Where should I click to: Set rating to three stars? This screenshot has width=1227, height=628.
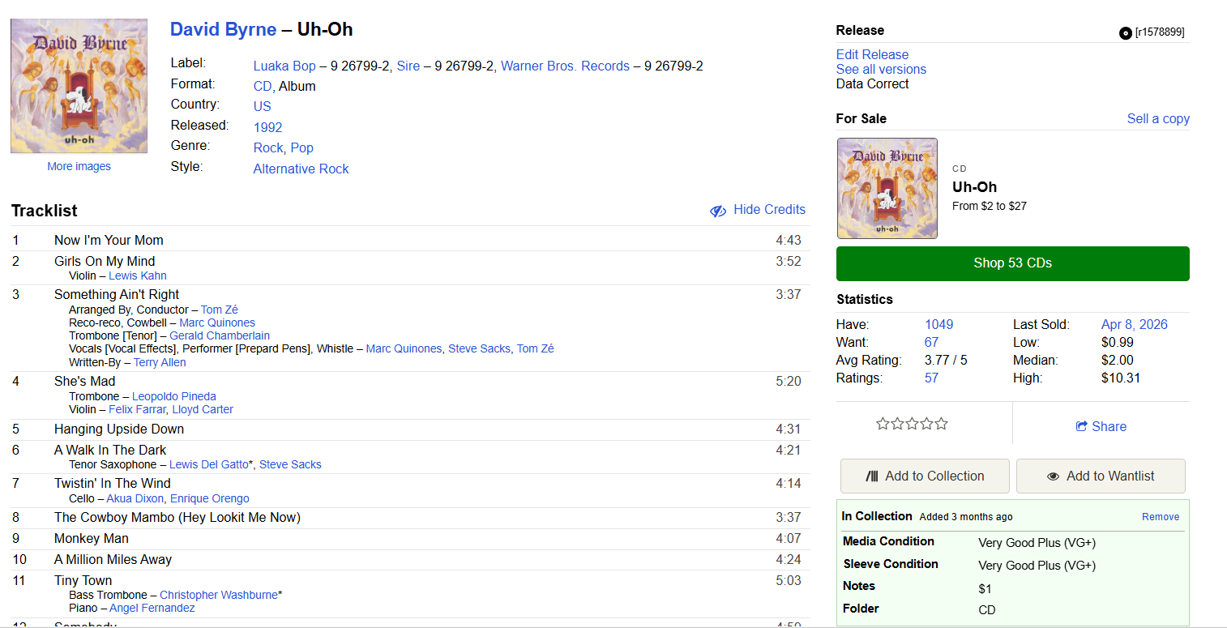[x=912, y=424]
